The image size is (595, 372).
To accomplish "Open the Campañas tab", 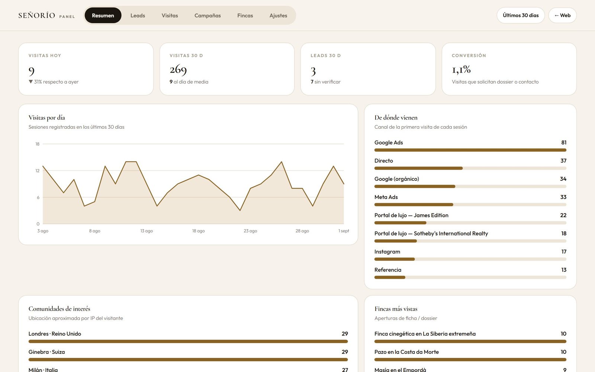I will [208, 15].
